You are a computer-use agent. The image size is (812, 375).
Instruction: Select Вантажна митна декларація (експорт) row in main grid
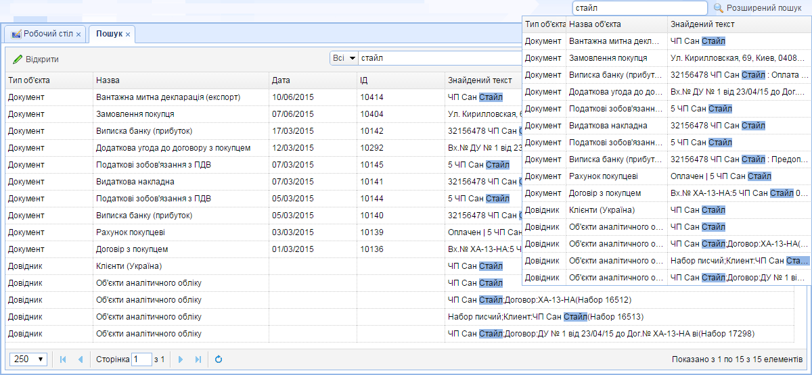coord(264,97)
